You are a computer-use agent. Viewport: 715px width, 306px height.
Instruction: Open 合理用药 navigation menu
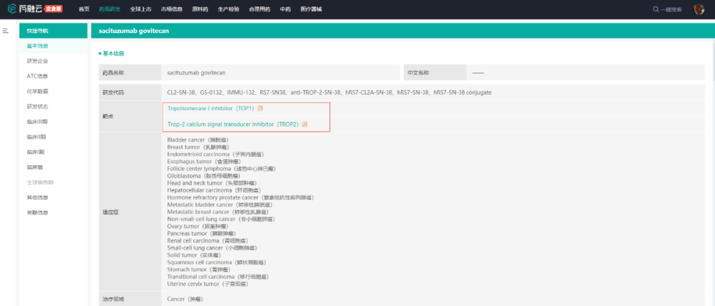pos(260,9)
